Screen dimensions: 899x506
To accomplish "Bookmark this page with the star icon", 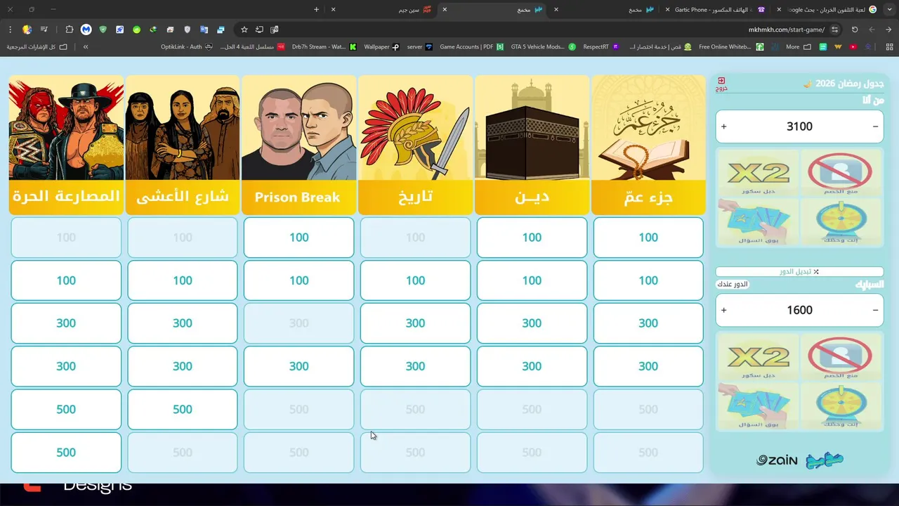I will pos(244,30).
